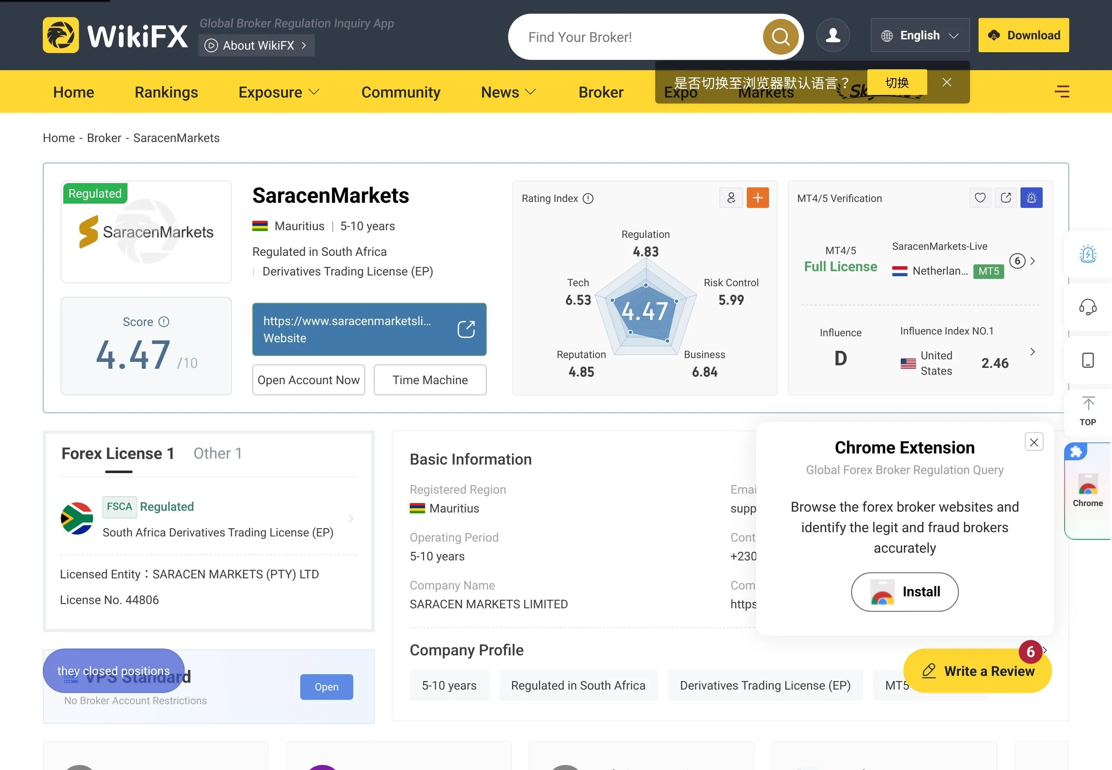Screen dimensions: 1112x770
Task: Expand the FSCA license details chevron
Action: [x=351, y=518]
